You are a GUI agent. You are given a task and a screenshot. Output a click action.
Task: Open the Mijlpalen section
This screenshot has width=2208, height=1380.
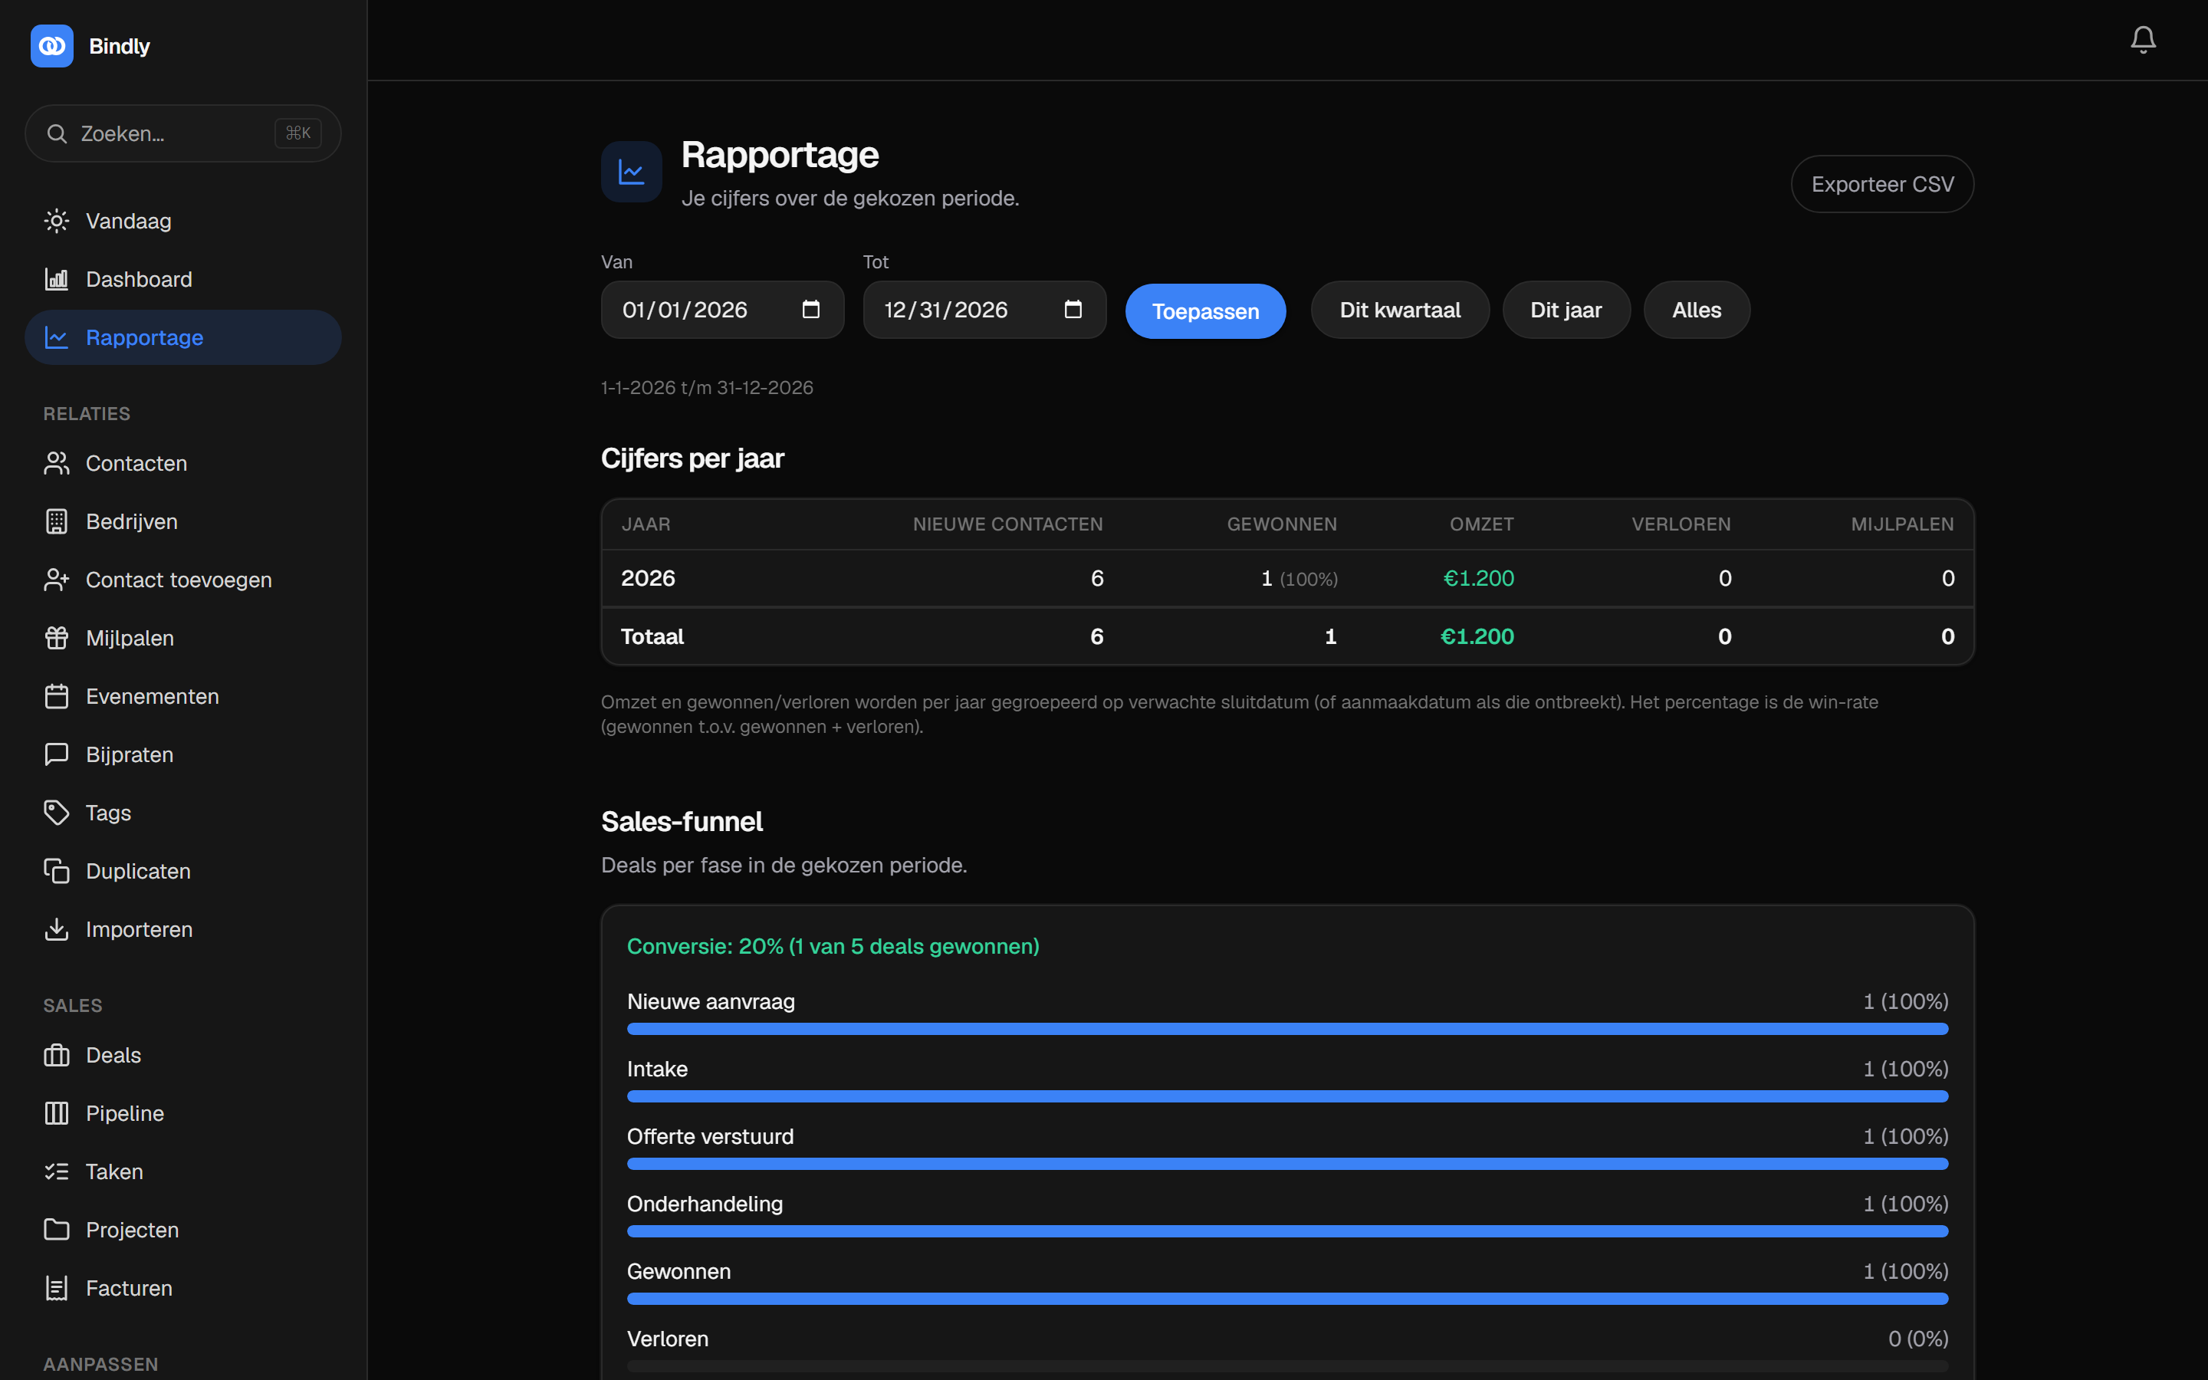183,638
